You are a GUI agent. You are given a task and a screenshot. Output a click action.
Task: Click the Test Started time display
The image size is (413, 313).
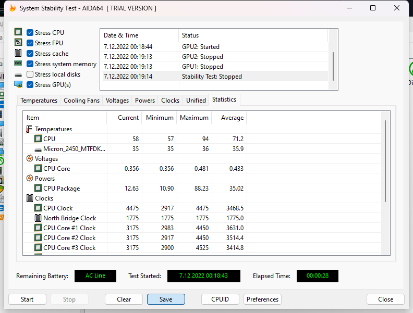(203, 276)
